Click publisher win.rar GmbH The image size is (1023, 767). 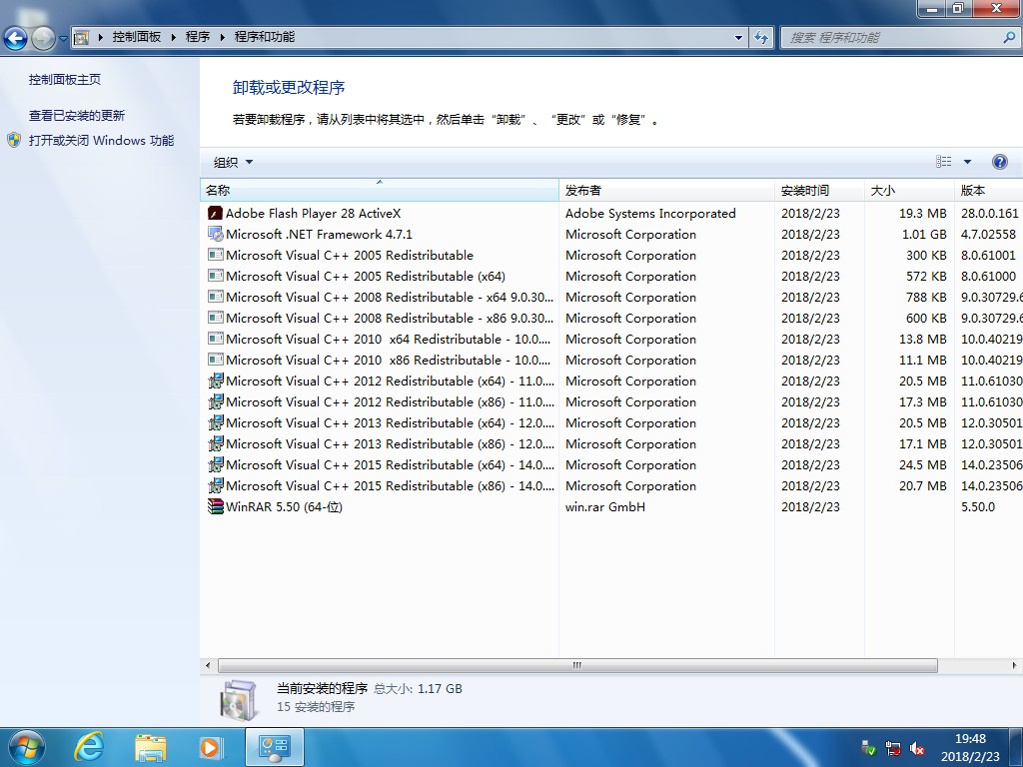pyautogui.click(x=604, y=506)
